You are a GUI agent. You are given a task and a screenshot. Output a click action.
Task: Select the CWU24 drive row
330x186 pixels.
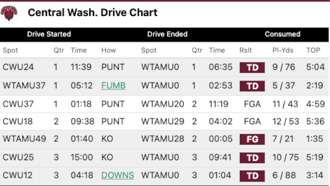(165, 67)
